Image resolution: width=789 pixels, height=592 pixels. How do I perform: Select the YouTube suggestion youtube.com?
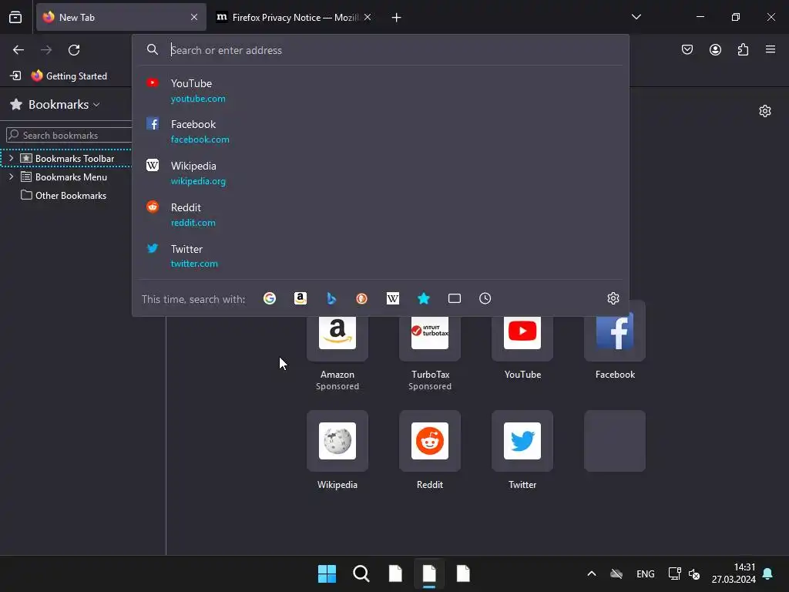click(x=381, y=90)
